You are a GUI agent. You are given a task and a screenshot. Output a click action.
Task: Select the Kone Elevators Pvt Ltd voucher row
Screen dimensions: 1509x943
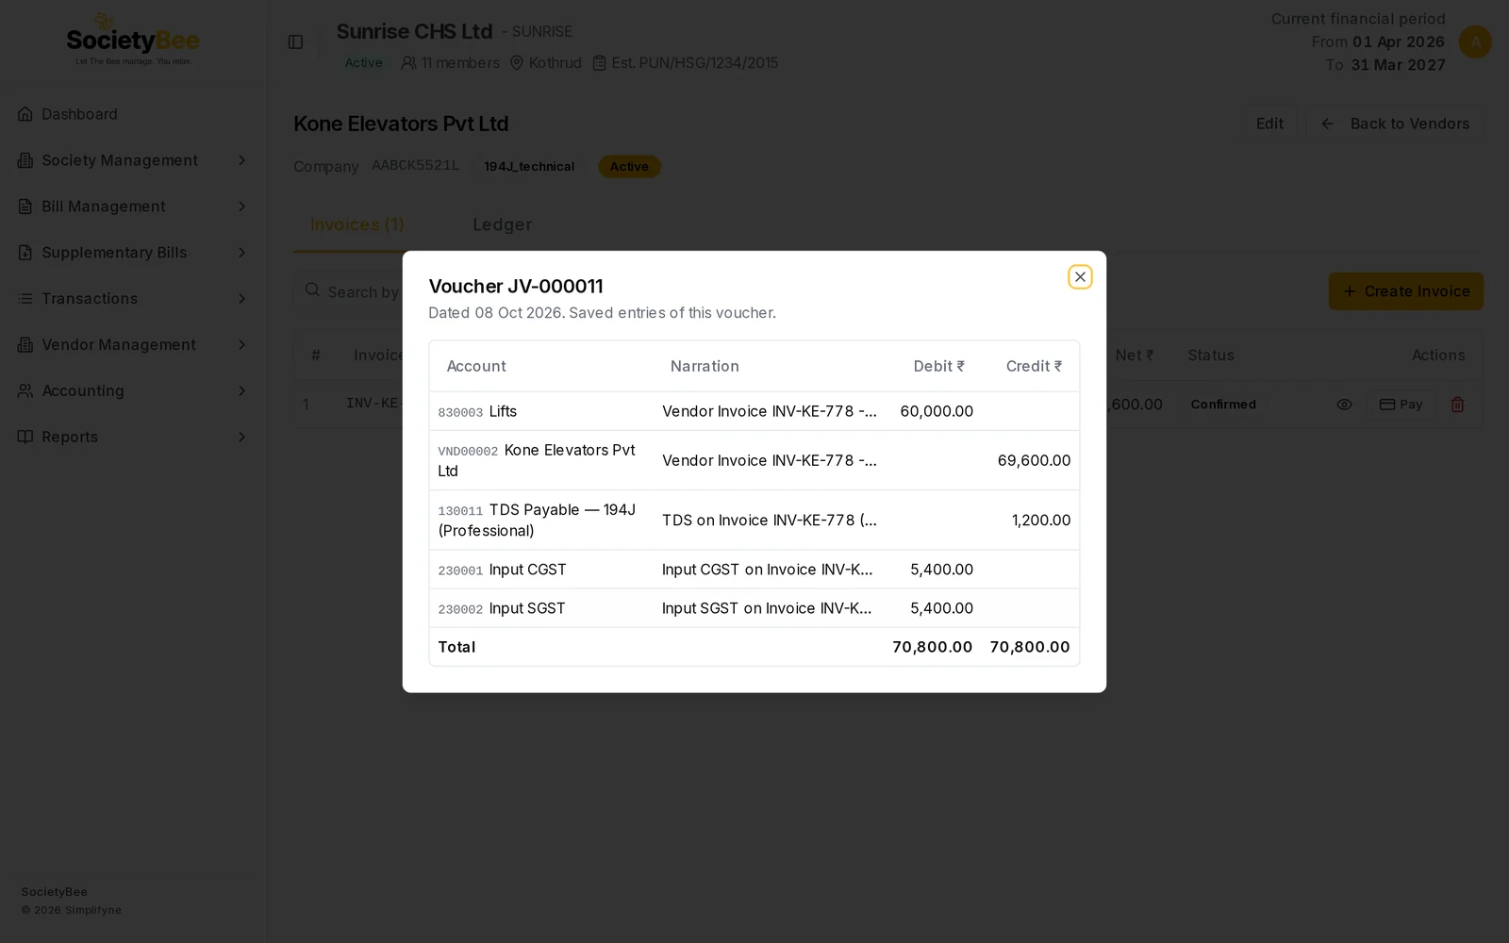click(x=754, y=460)
